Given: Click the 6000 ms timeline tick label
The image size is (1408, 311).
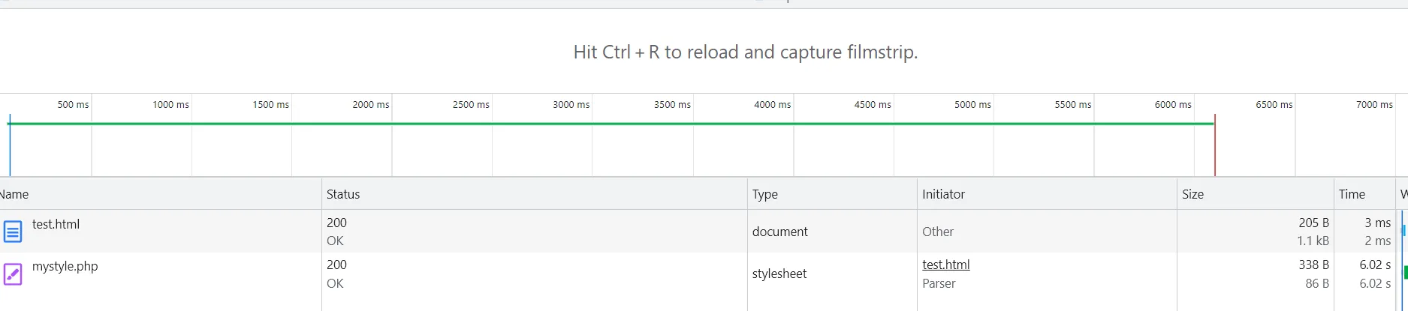Looking at the screenshot, I should coord(1173,105).
